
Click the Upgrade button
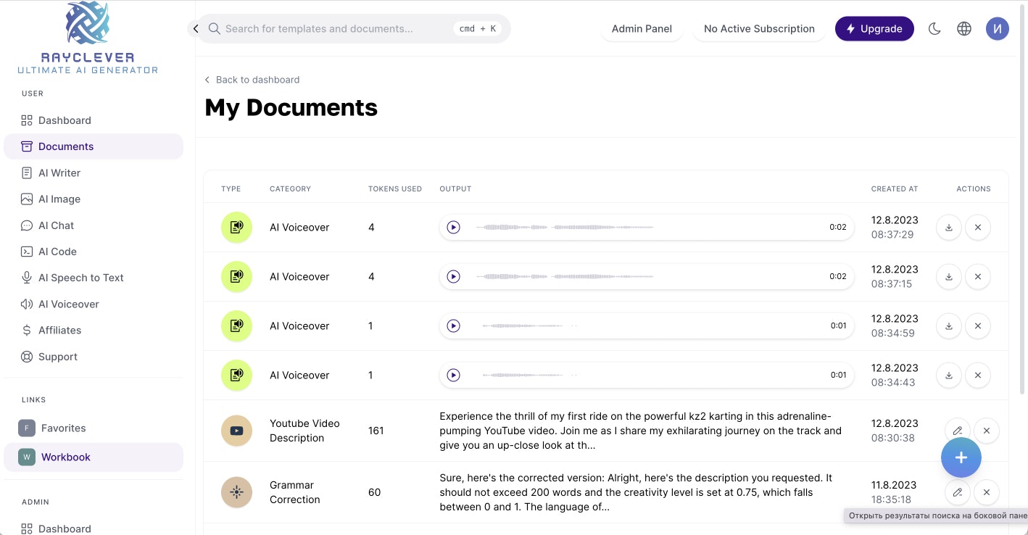point(874,29)
